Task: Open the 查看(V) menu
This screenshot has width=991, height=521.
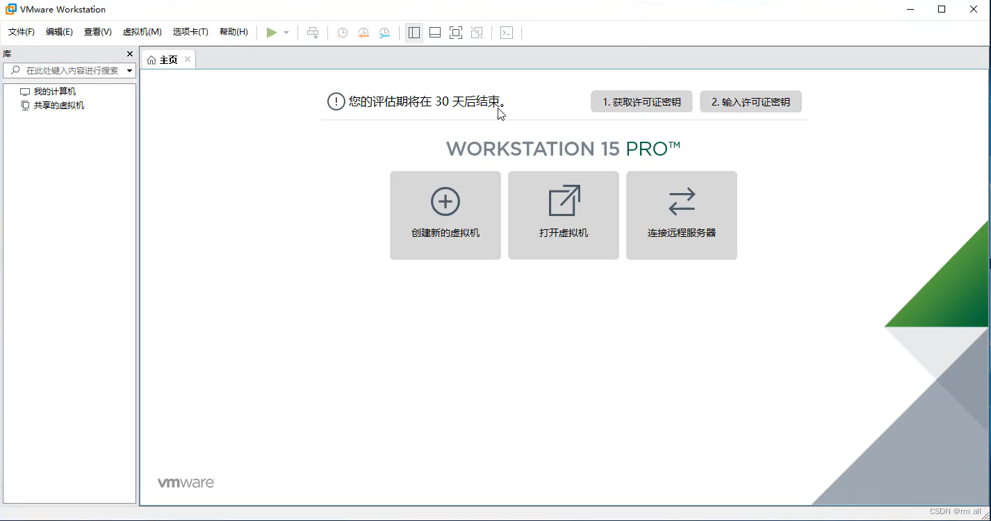Action: 98,32
